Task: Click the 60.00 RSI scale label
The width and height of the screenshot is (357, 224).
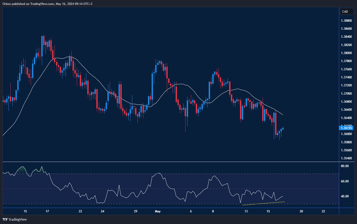Action: point(345,181)
